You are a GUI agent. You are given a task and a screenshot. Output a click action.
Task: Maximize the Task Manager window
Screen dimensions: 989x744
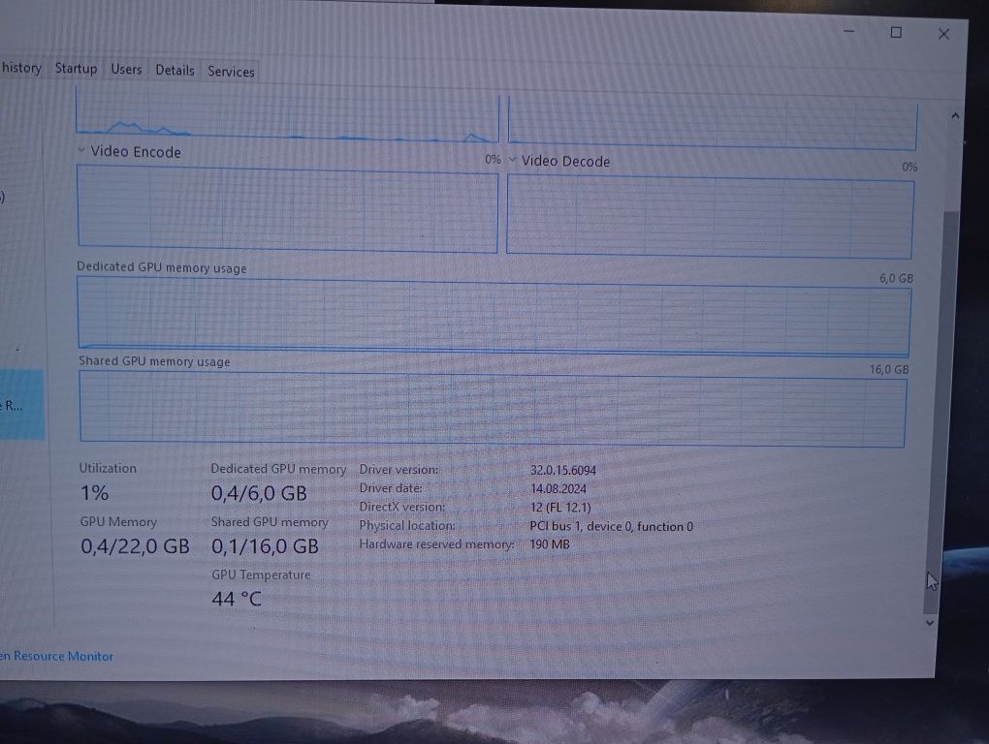point(896,33)
